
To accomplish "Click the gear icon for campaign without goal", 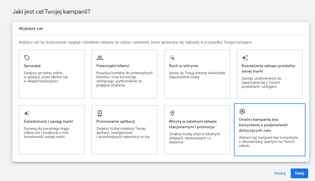I will (242, 111).
